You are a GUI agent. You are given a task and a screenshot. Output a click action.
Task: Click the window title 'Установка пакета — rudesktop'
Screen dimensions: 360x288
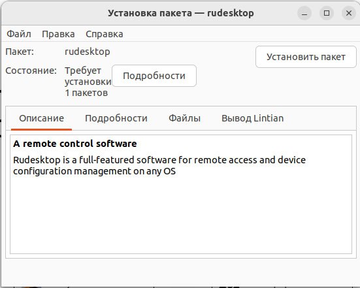[x=181, y=13]
